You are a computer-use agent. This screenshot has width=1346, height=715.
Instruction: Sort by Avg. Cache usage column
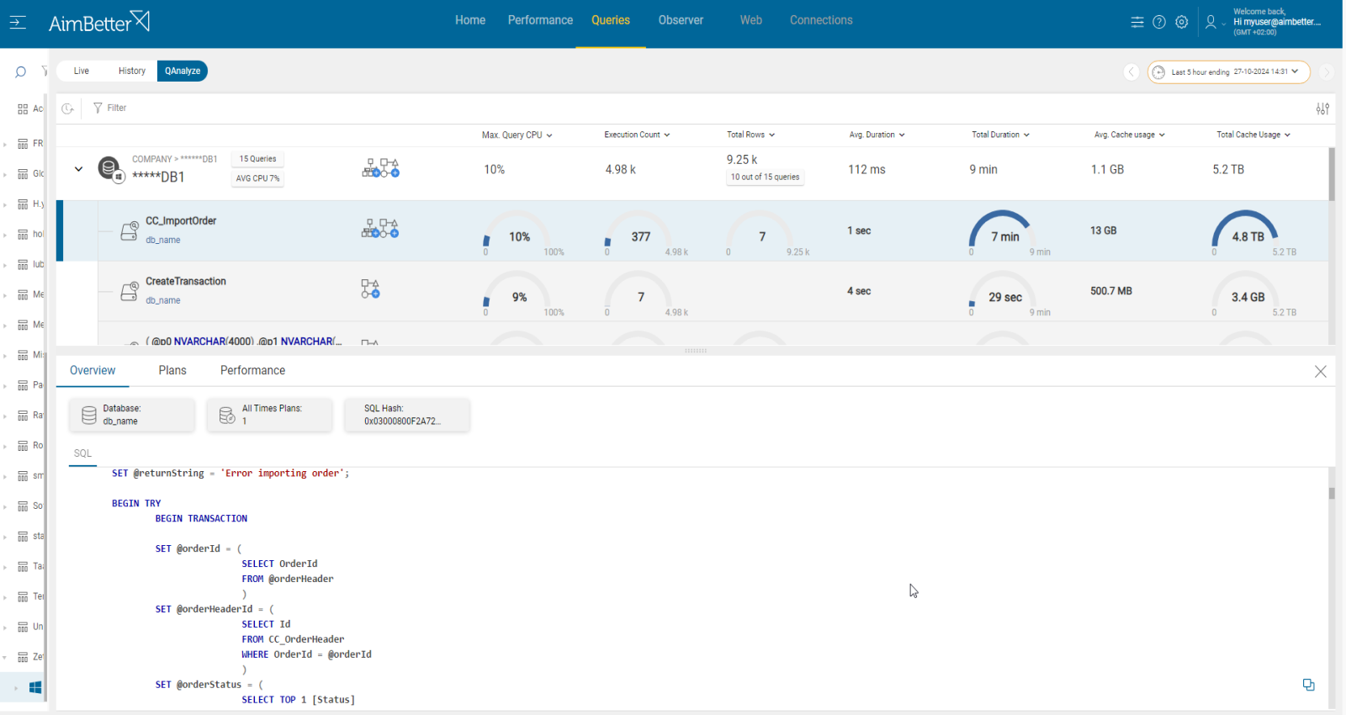pyautogui.click(x=1129, y=135)
